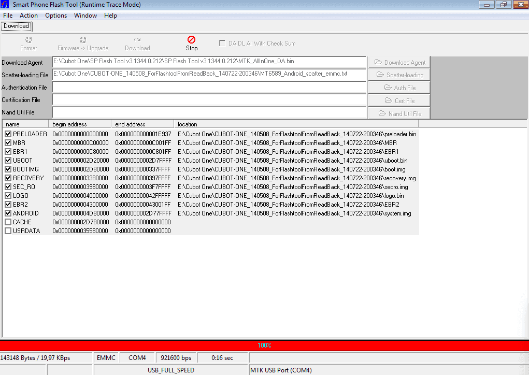Click the preloader.bin location path
Screen dimensions: 529x375
(297, 134)
